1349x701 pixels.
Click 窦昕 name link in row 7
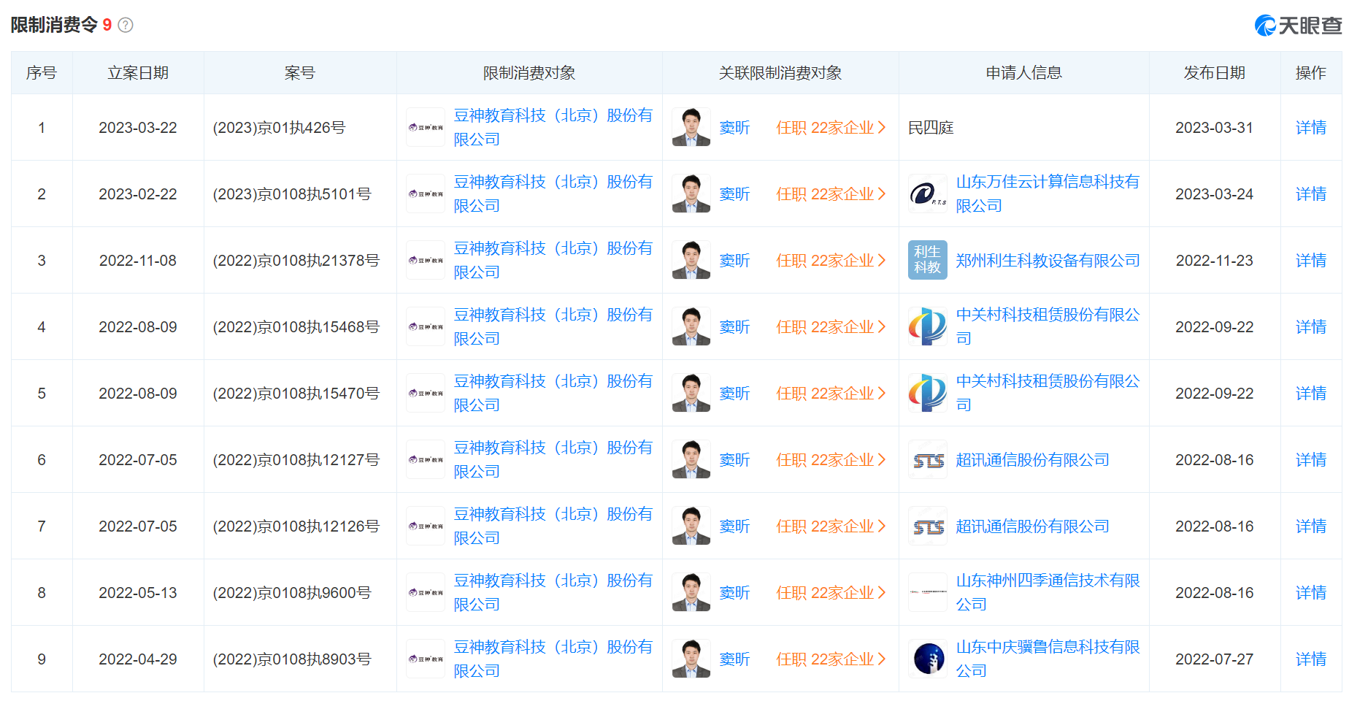[734, 526]
